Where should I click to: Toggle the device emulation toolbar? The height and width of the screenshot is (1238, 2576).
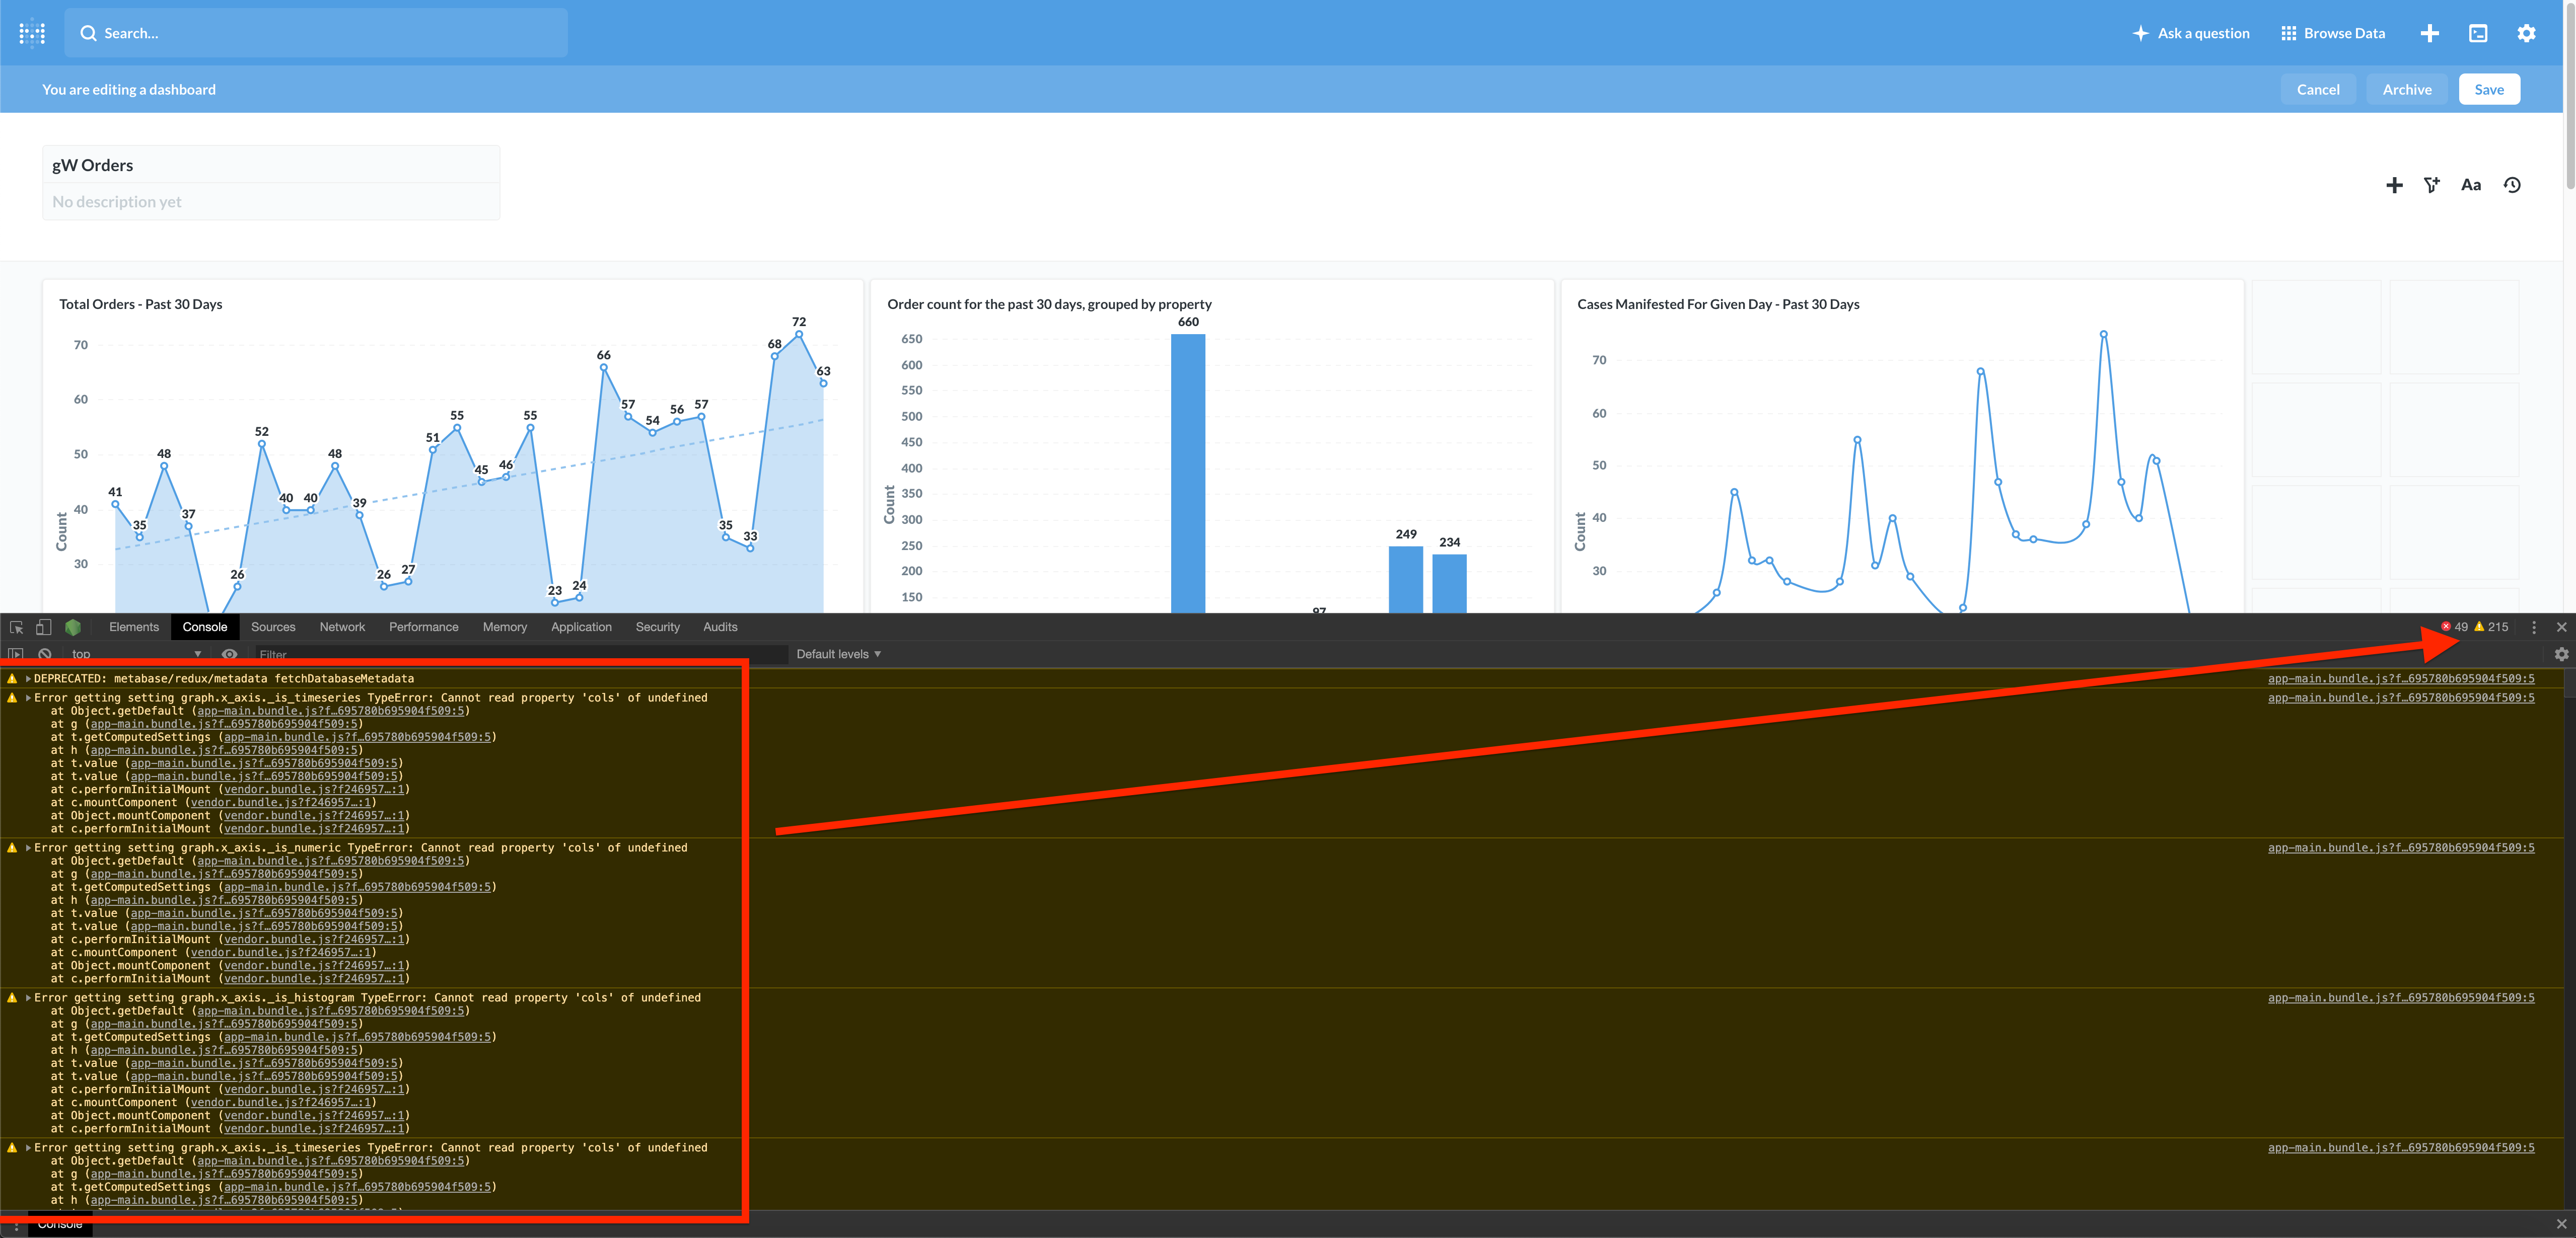click(42, 627)
